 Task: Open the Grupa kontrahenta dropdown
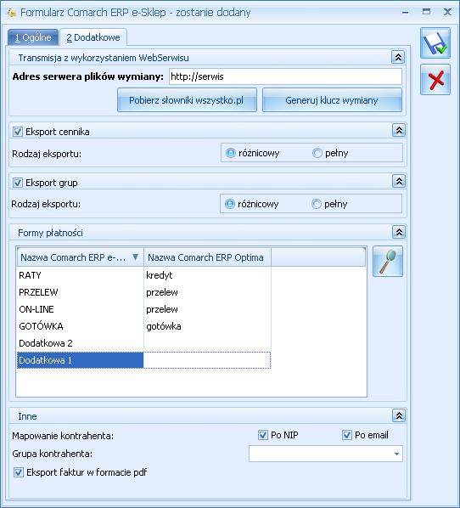(x=396, y=454)
